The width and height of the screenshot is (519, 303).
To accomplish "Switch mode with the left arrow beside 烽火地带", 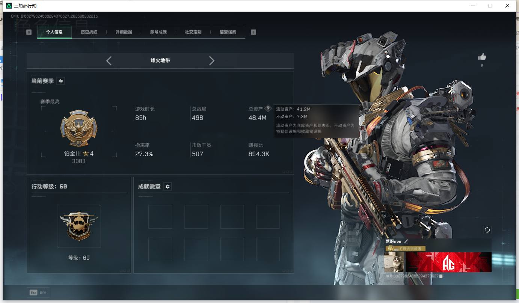I will coord(109,61).
